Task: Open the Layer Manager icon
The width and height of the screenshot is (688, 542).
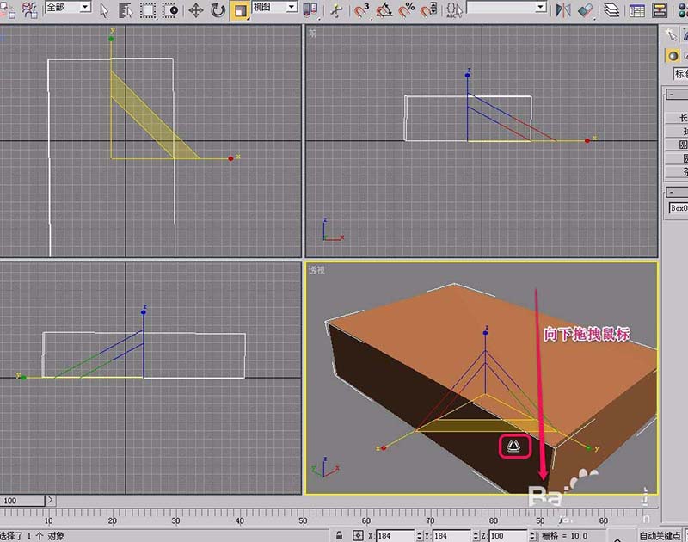Action: (611, 10)
